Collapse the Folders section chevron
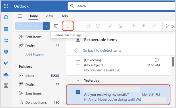The height and width of the screenshot is (108, 176). tap(16, 66)
